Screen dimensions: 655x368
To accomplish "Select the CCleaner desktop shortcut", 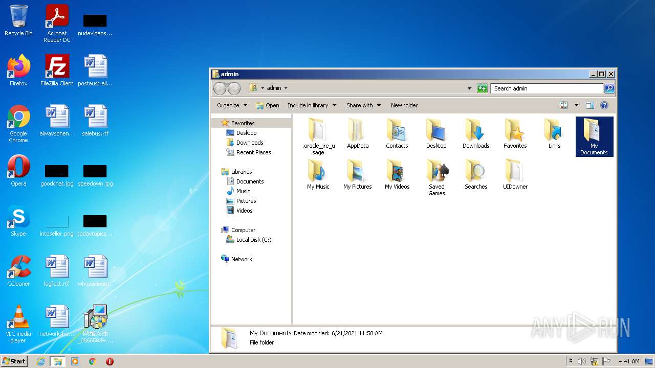I will click(x=18, y=271).
